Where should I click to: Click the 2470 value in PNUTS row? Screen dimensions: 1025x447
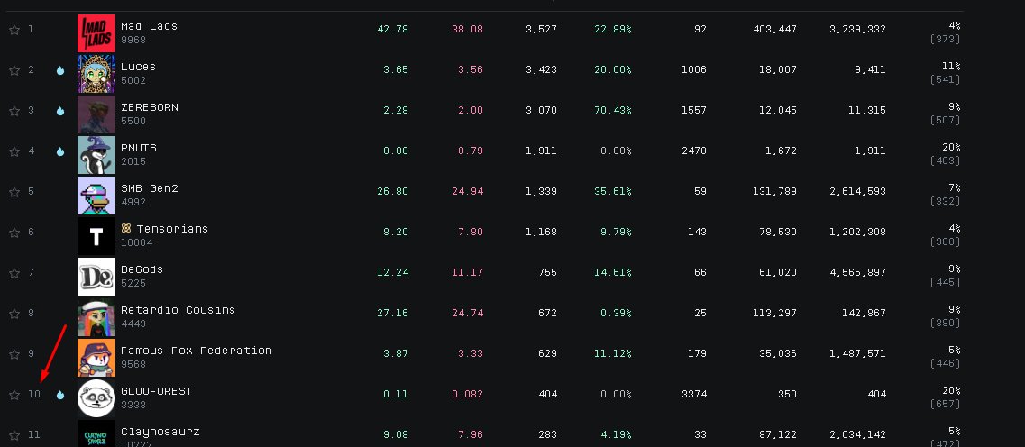pyautogui.click(x=694, y=151)
